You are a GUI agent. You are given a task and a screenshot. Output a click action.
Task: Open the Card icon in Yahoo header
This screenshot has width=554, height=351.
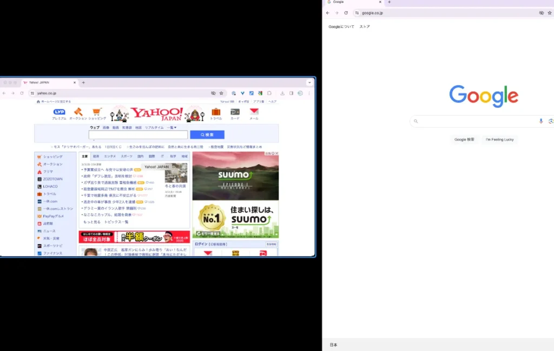[x=235, y=112]
